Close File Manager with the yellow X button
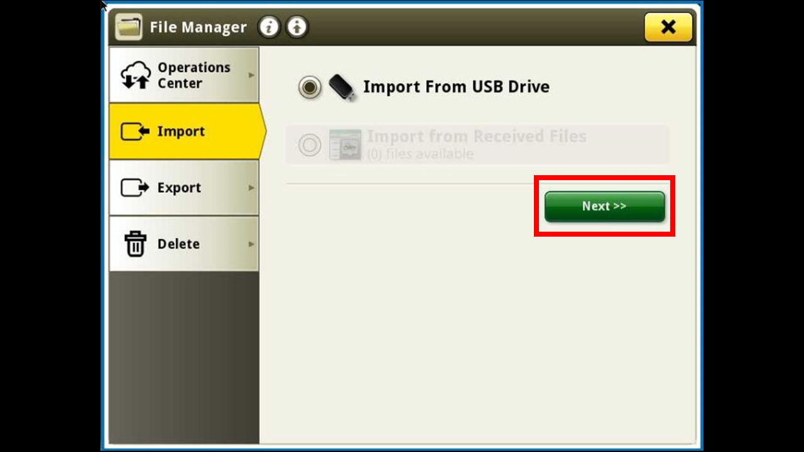The width and height of the screenshot is (804, 452). click(668, 27)
